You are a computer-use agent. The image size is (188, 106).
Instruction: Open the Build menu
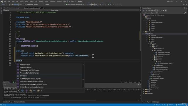[27, 1]
